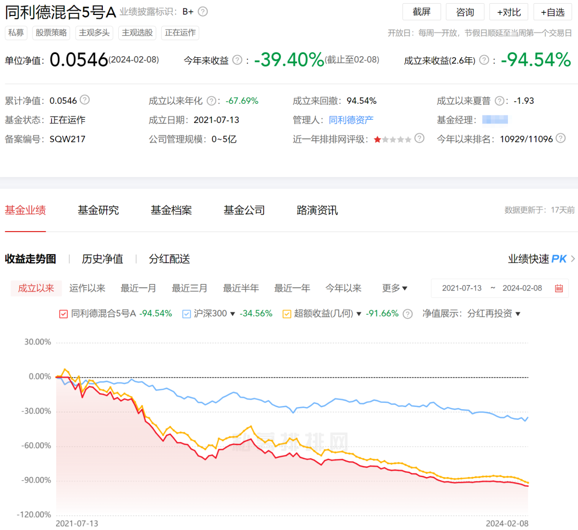Select 分红配送 sub-tab
The image size is (578, 530).
tap(170, 259)
